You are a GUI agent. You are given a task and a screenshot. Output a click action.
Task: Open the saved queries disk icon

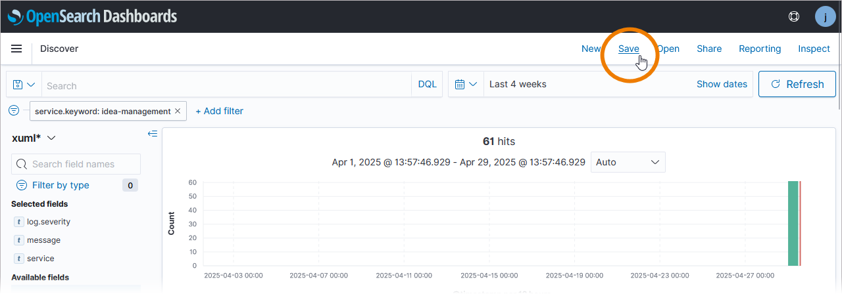point(24,85)
